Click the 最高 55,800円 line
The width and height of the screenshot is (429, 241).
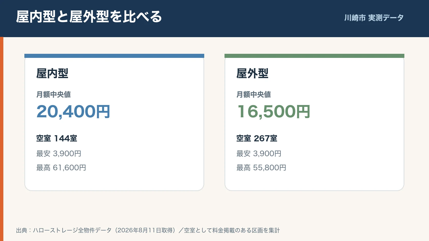pos(261,167)
